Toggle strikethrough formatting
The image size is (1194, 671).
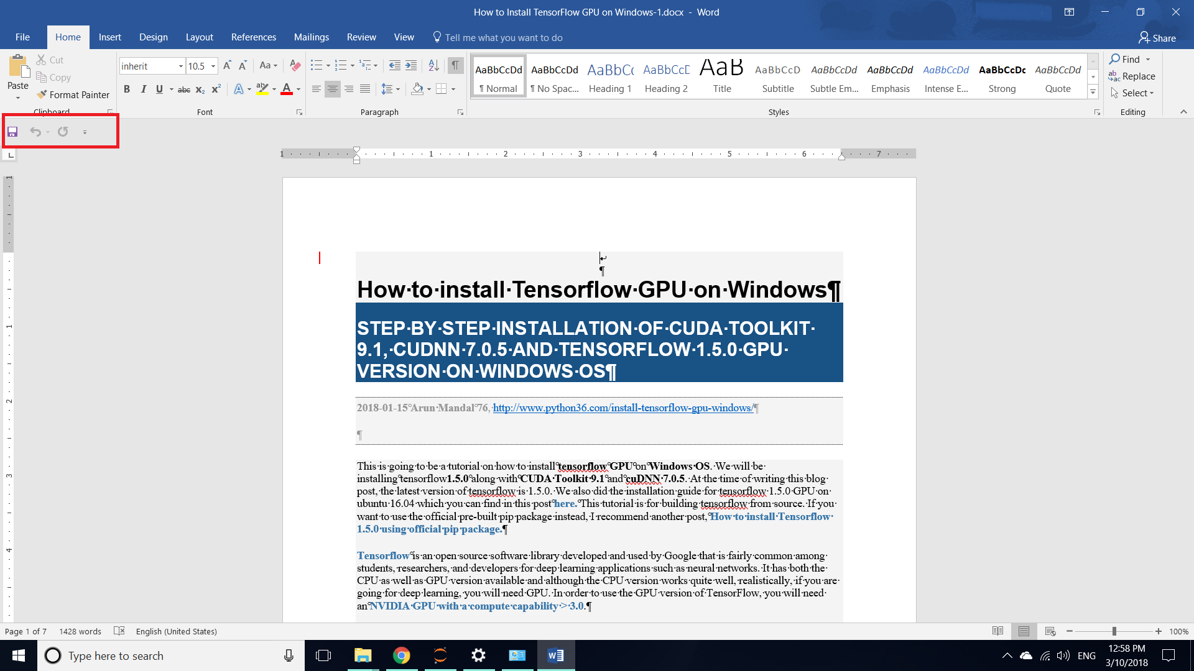click(184, 89)
